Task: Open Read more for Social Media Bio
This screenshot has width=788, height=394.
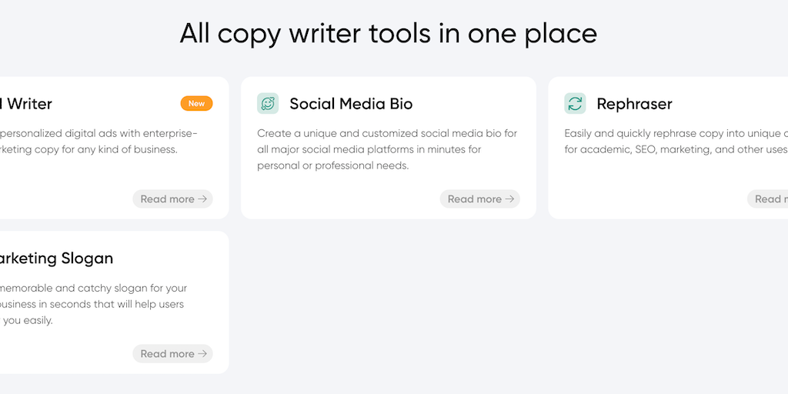Action: (479, 199)
